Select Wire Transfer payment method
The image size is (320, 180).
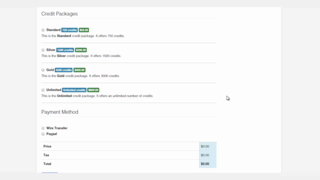[x=43, y=128]
